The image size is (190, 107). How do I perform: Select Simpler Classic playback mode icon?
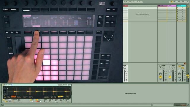5,88
